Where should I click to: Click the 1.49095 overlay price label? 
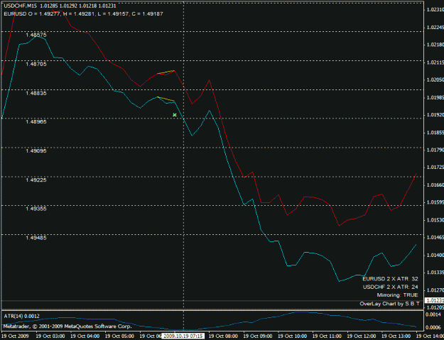[x=36, y=151]
